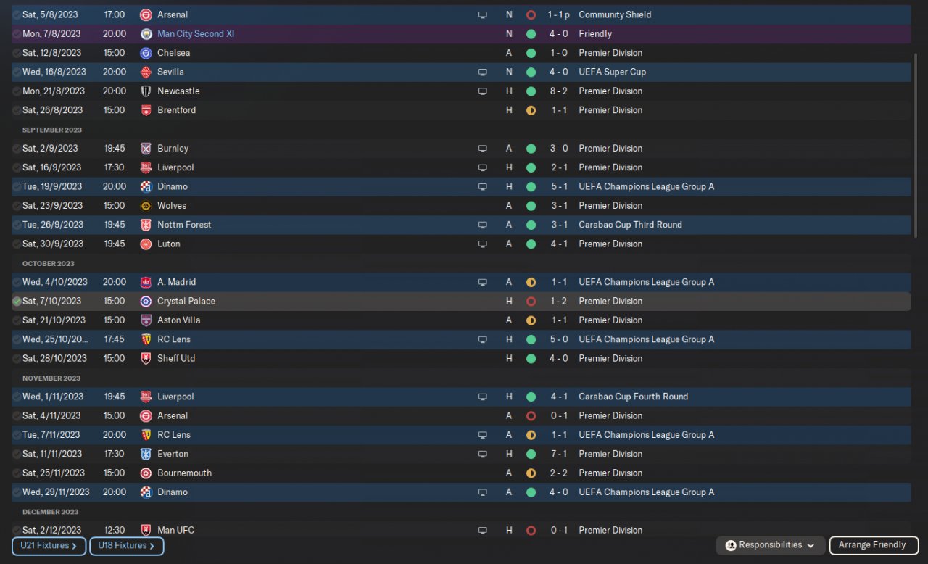928x564 pixels.
Task: Click the Arsenal club badge icon, Community Shield row
Action: [146, 14]
